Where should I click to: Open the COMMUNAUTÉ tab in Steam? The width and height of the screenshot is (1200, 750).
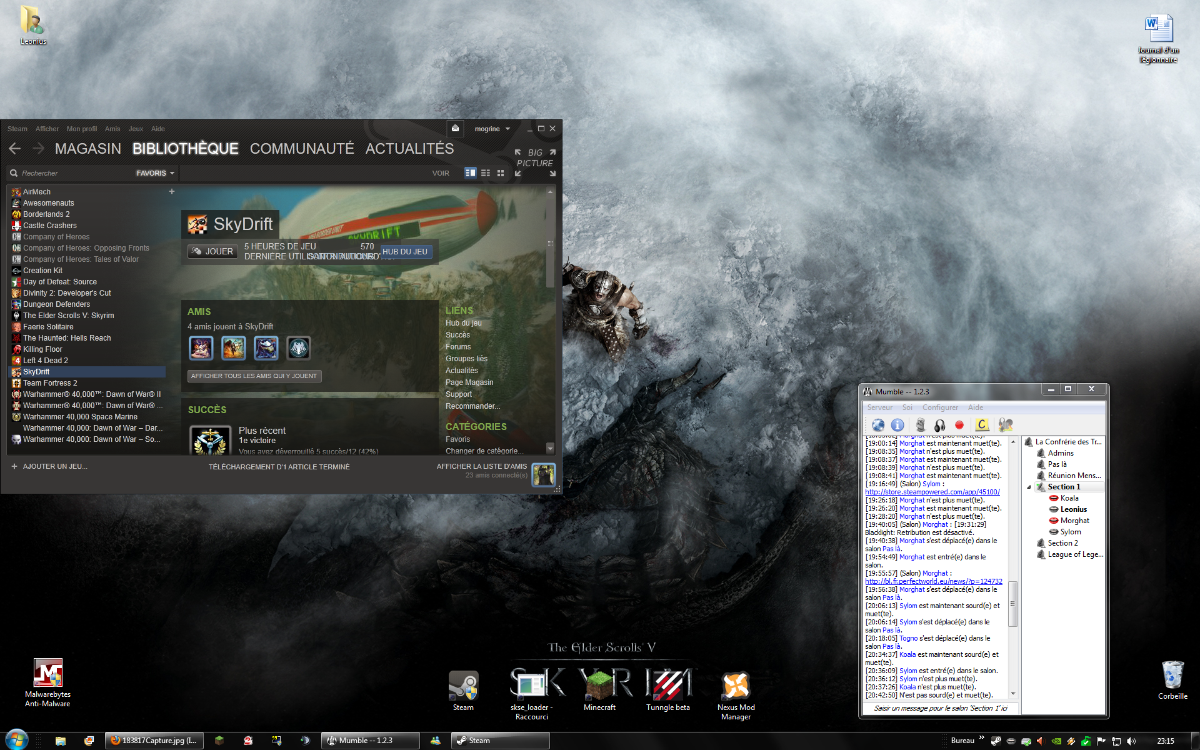(302, 149)
